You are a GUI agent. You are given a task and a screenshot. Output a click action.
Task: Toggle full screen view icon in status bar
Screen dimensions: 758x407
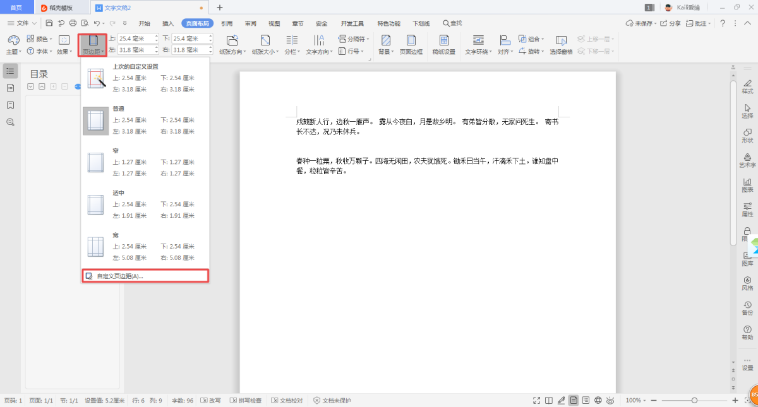[x=537, y=401]
